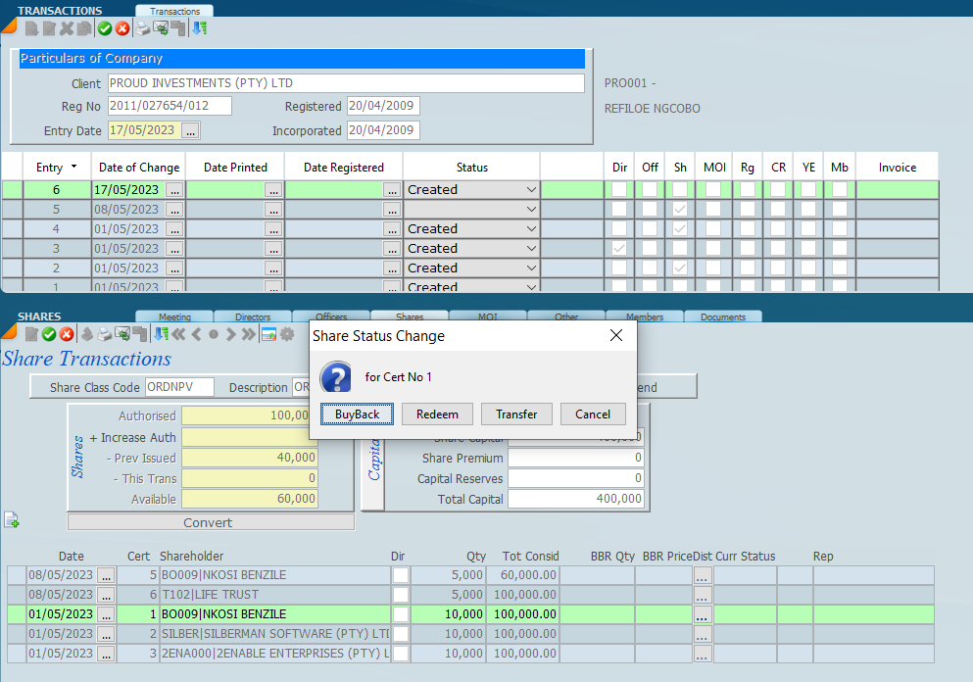
Task: Click the small add-page icon left of Convert
Action: [12, 519]
